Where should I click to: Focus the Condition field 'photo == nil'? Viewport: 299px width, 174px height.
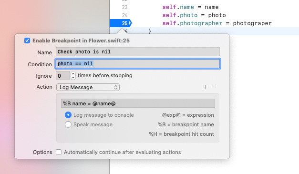point(138,64)
